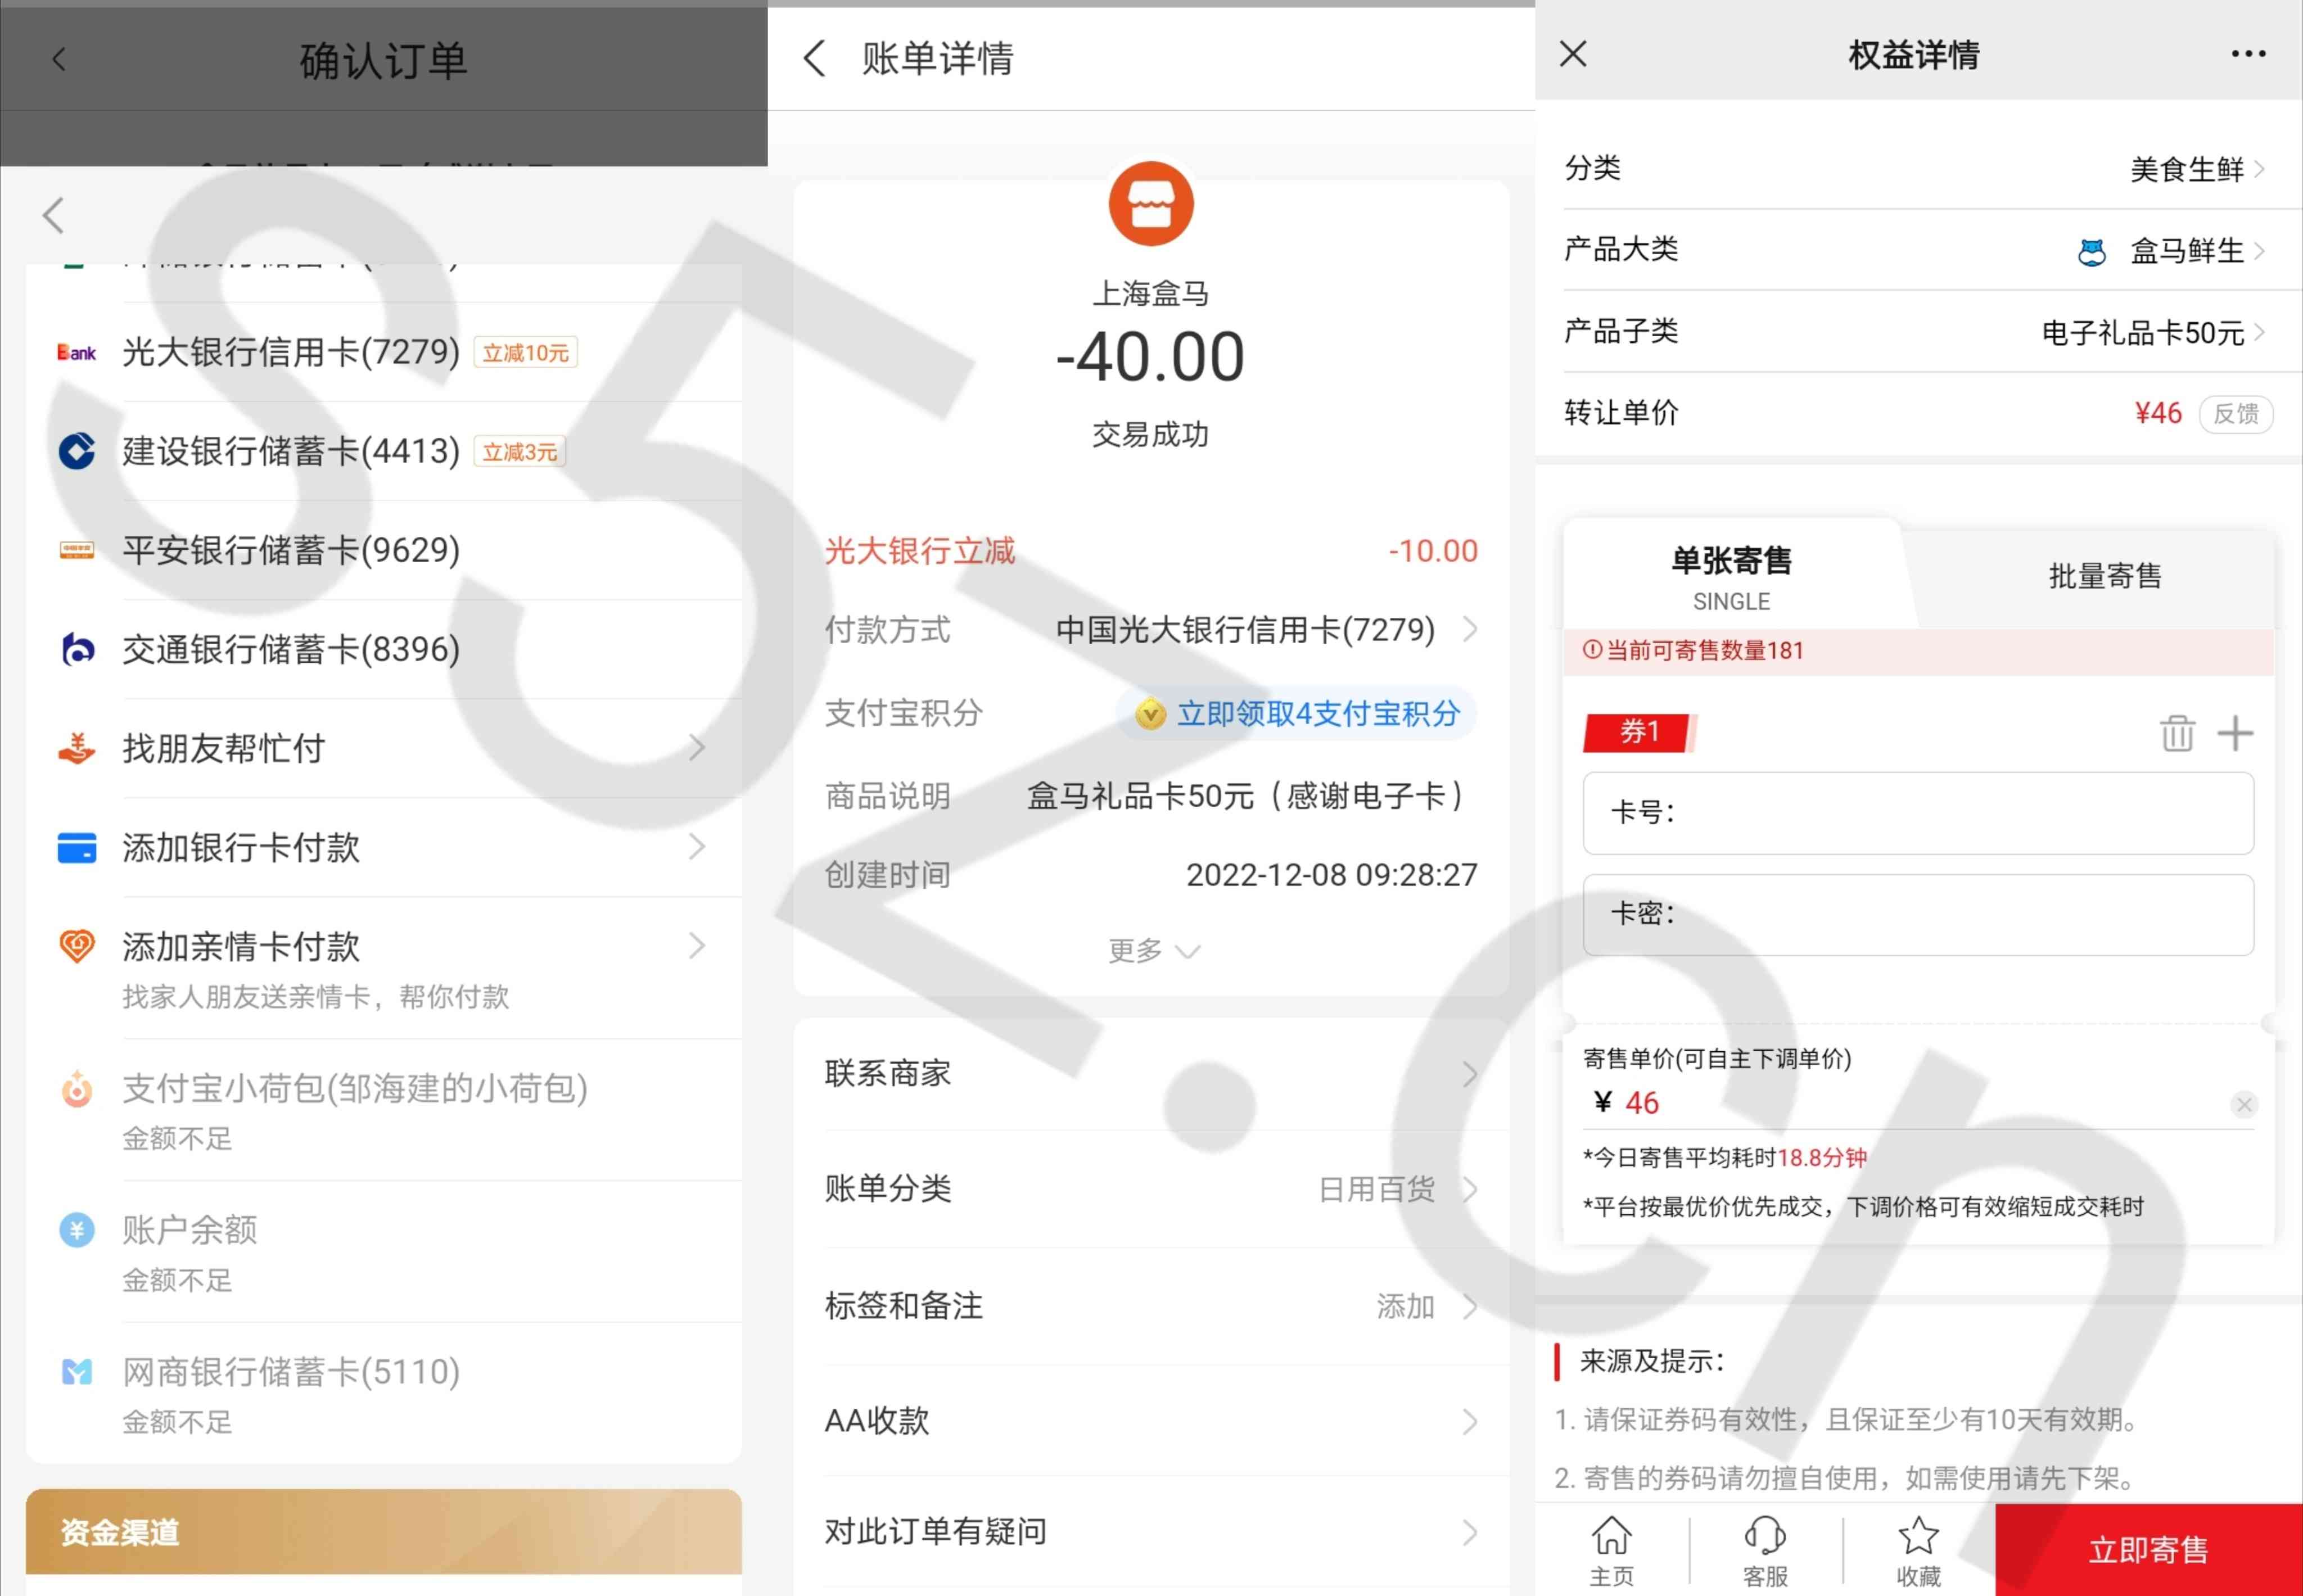Tap 立减3元 discount tag
The image size is (2303, 1596).
[519, 452]
